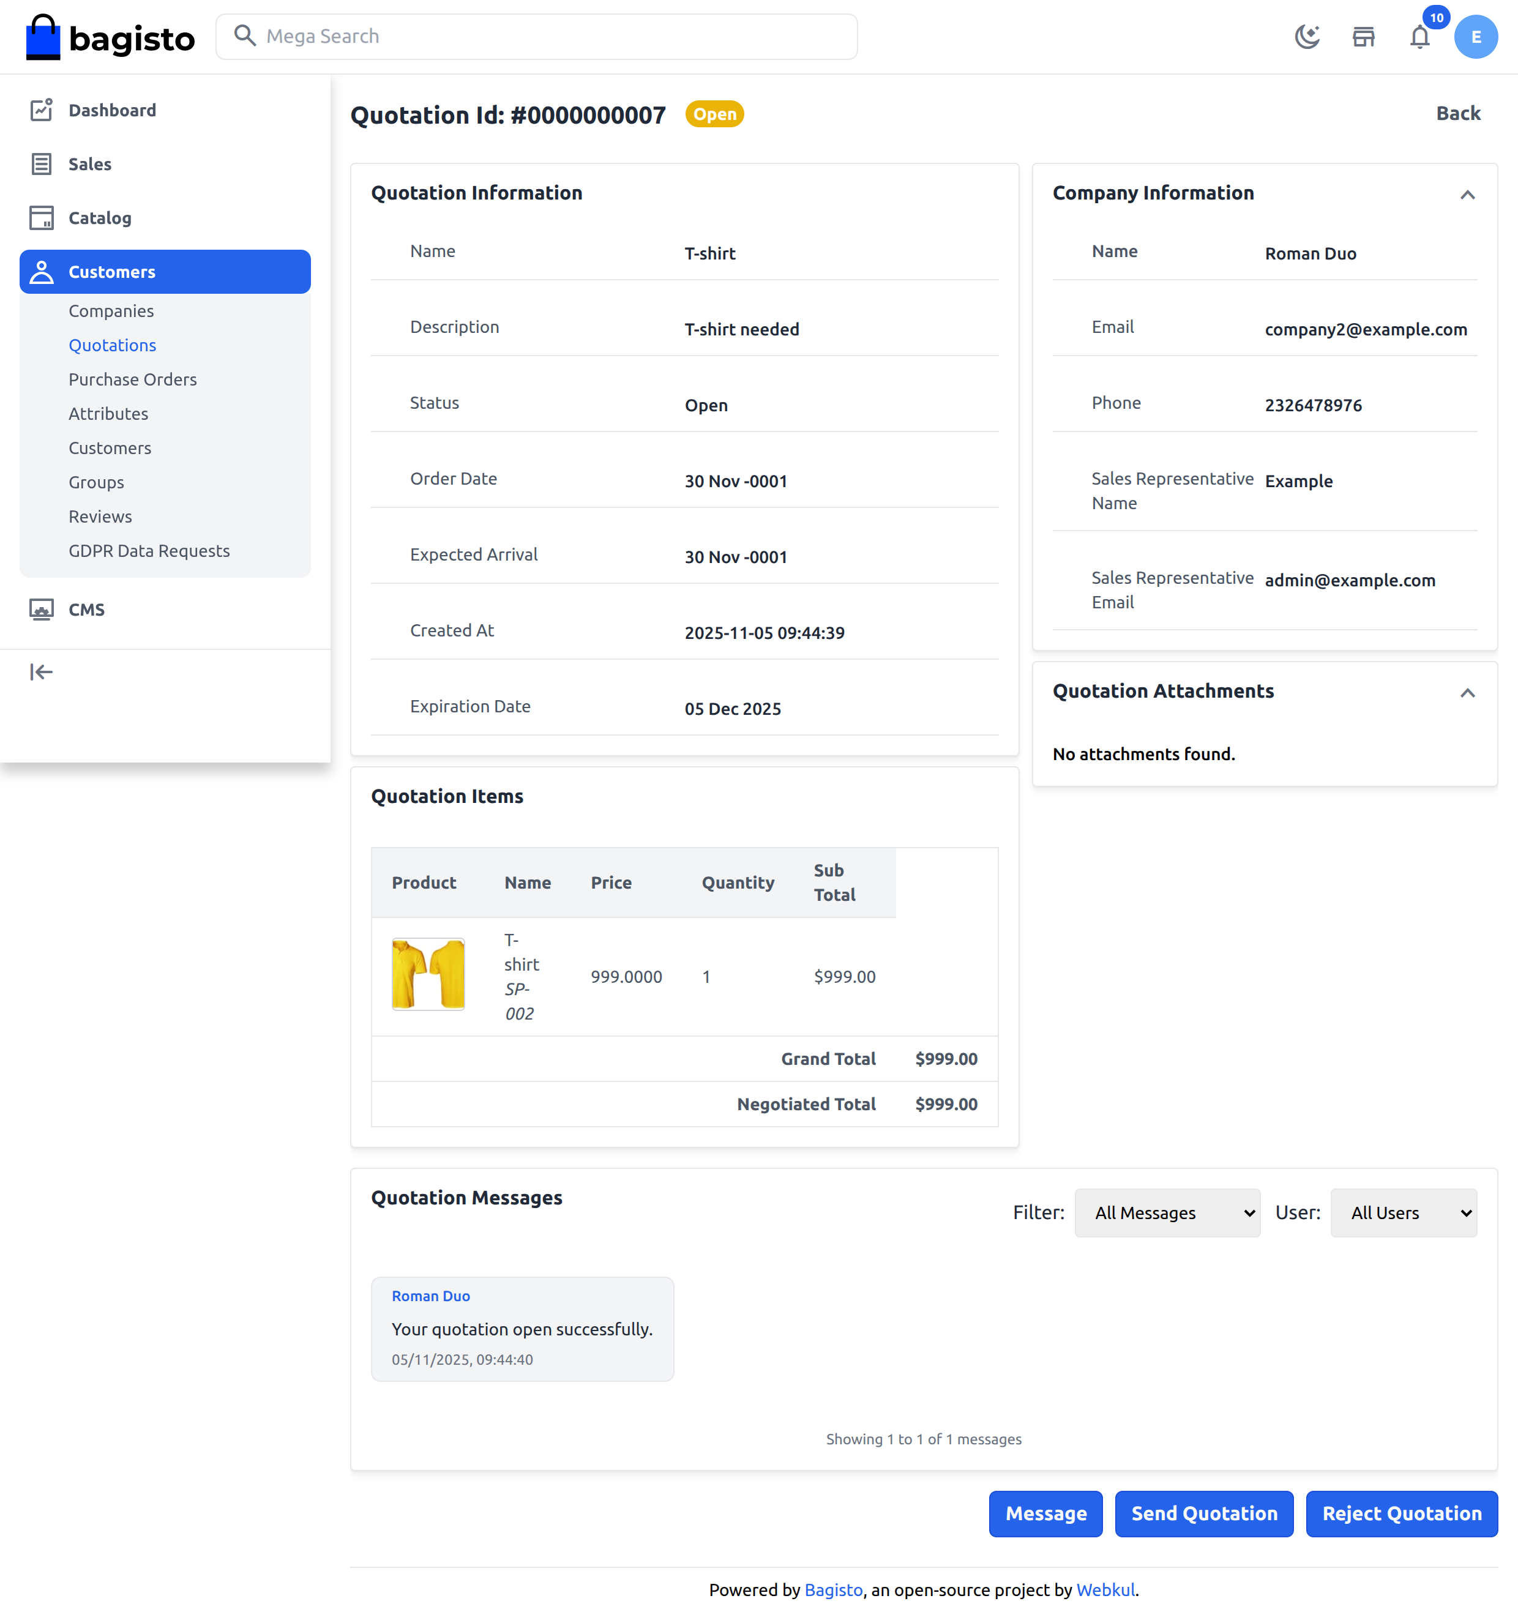Open Purchase Orders in the sidebar
The height and width of the screenshot is (1612, 1518).
tap(132, 379)
